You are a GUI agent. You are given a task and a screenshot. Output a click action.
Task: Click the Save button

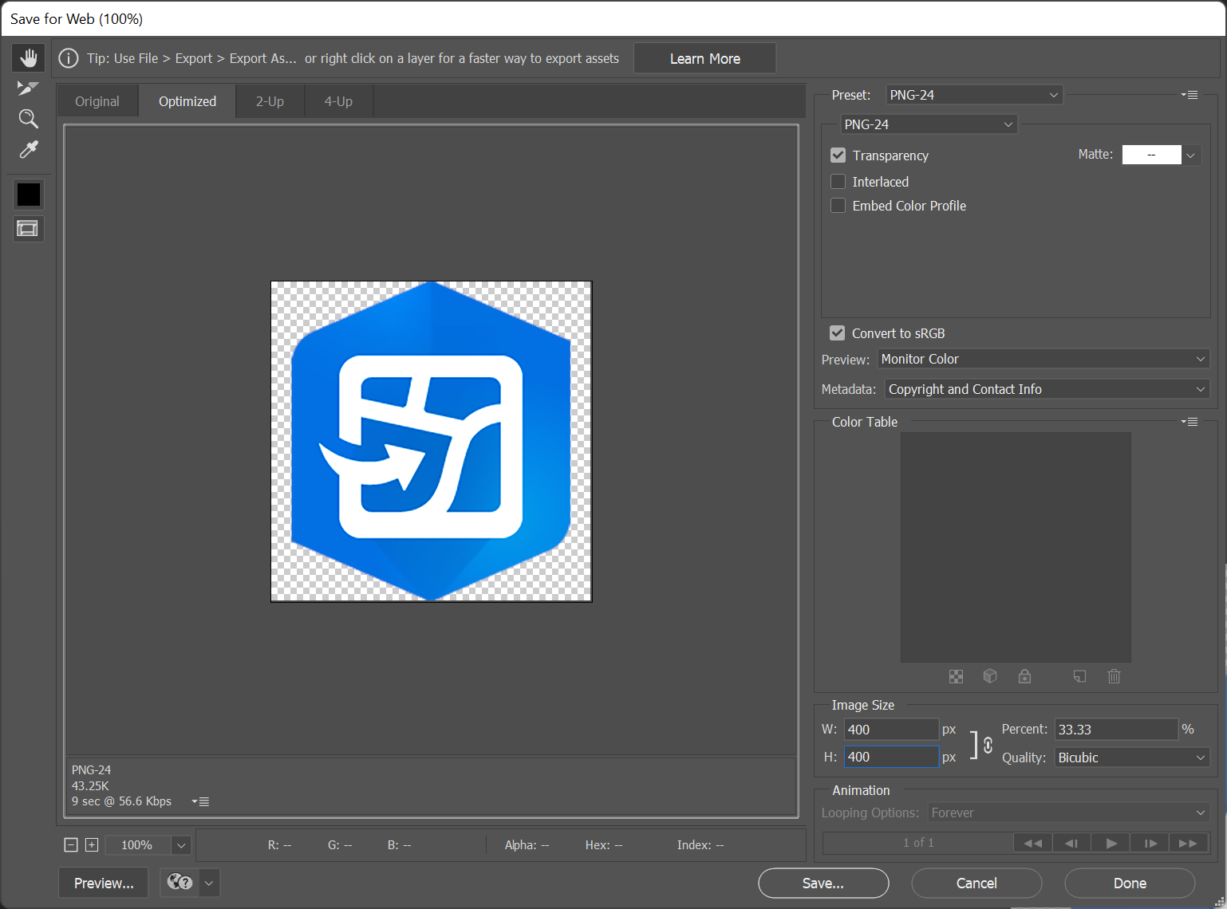pyautogui.click(x=823, y=883)
